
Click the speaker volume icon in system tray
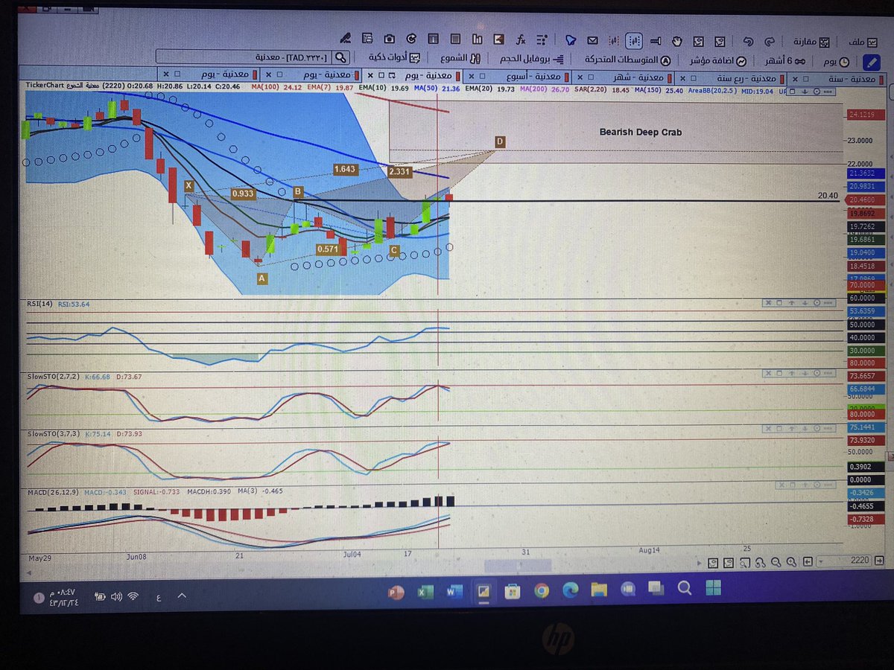point(116,596)
